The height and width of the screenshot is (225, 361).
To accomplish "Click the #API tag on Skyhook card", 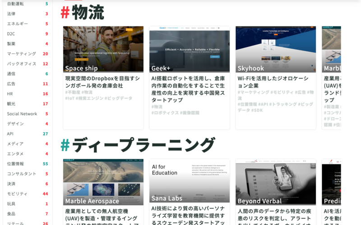I will [263, 104].
